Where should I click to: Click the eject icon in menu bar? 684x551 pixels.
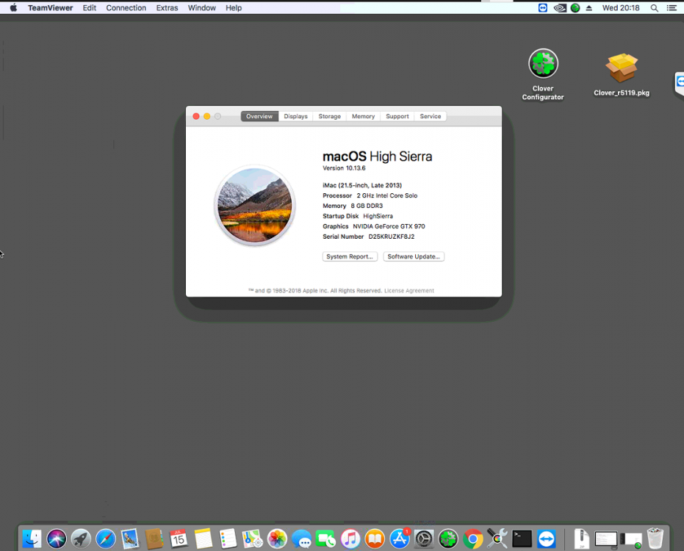point(589,8)
